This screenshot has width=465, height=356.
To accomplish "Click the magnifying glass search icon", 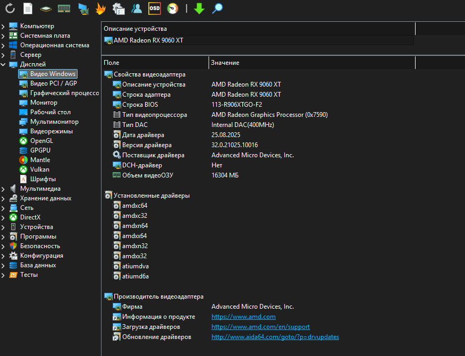I will (217, 9).
